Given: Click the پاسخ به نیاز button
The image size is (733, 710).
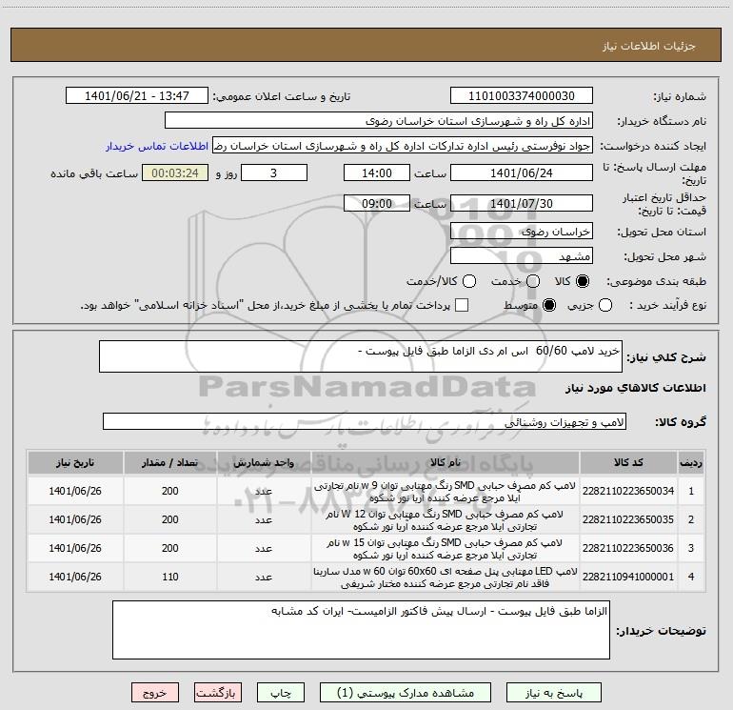Looking at the screenshot, I should tap(553, 693).
